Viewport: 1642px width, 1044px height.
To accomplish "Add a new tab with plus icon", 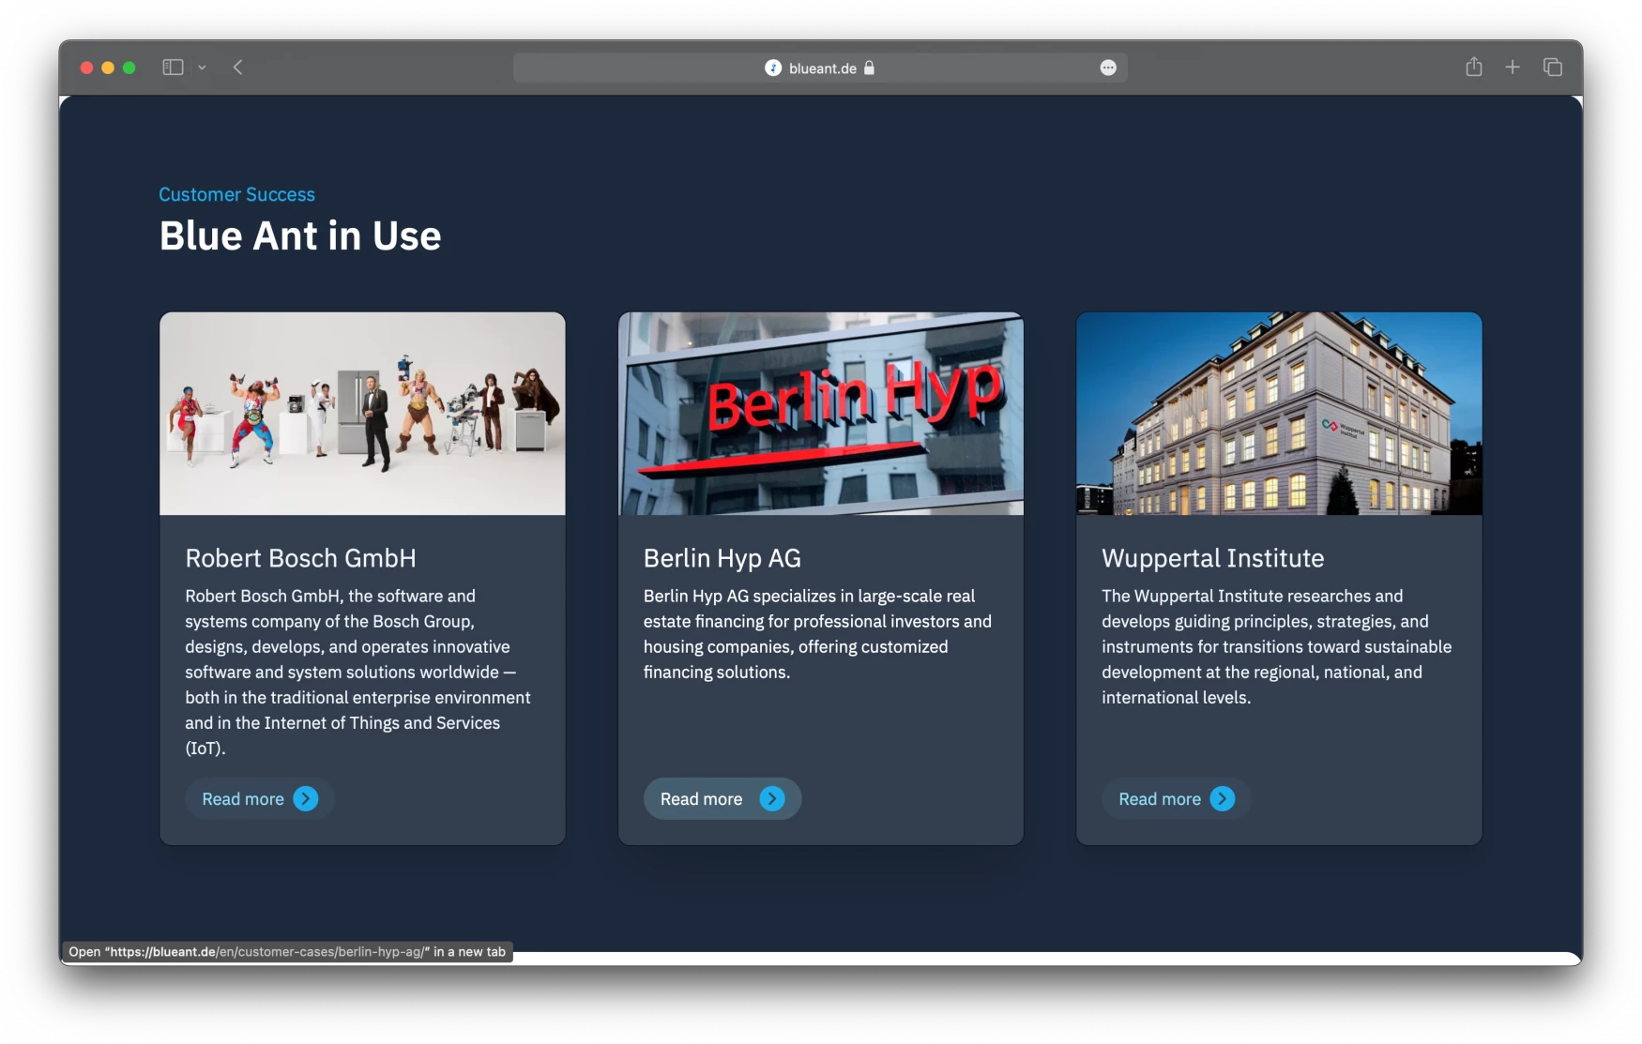I will [x=1513, y=68].
